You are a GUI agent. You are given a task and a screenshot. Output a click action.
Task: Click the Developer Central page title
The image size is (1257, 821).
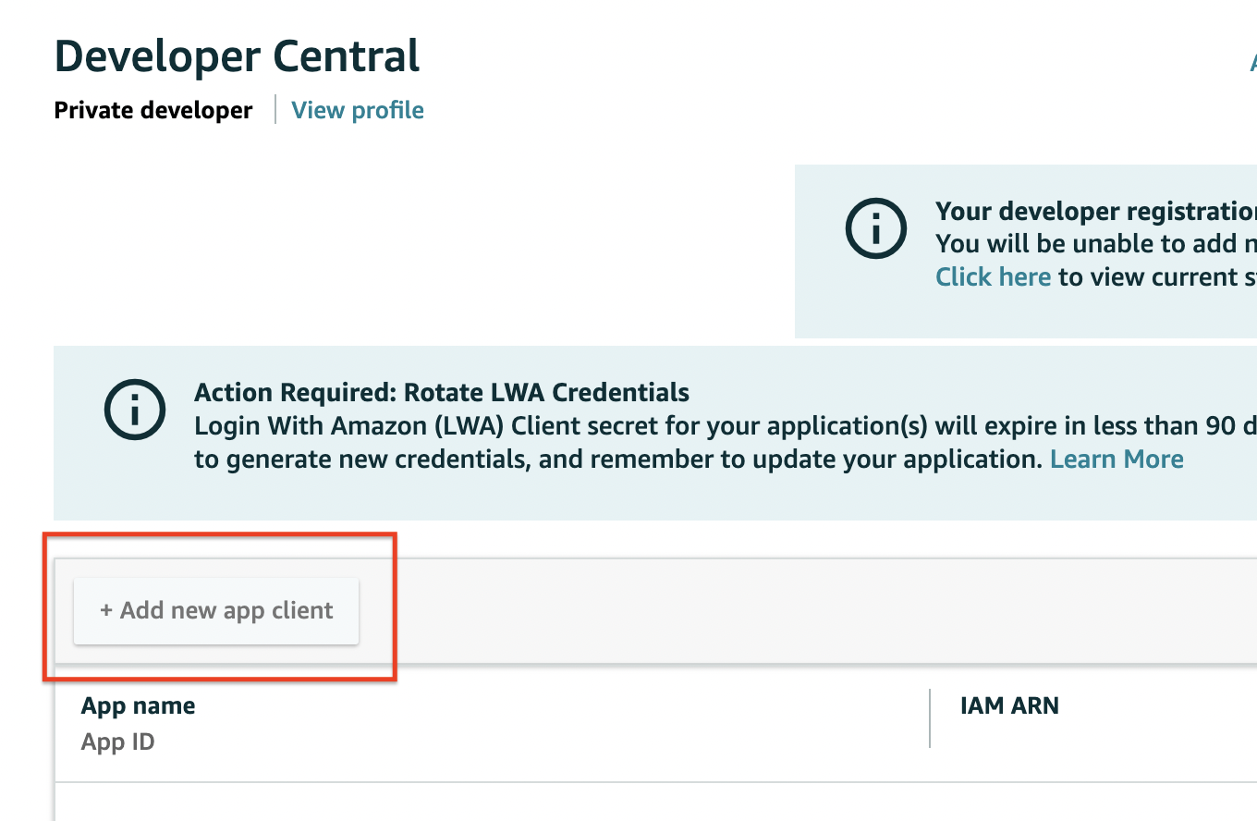point(238,56)
